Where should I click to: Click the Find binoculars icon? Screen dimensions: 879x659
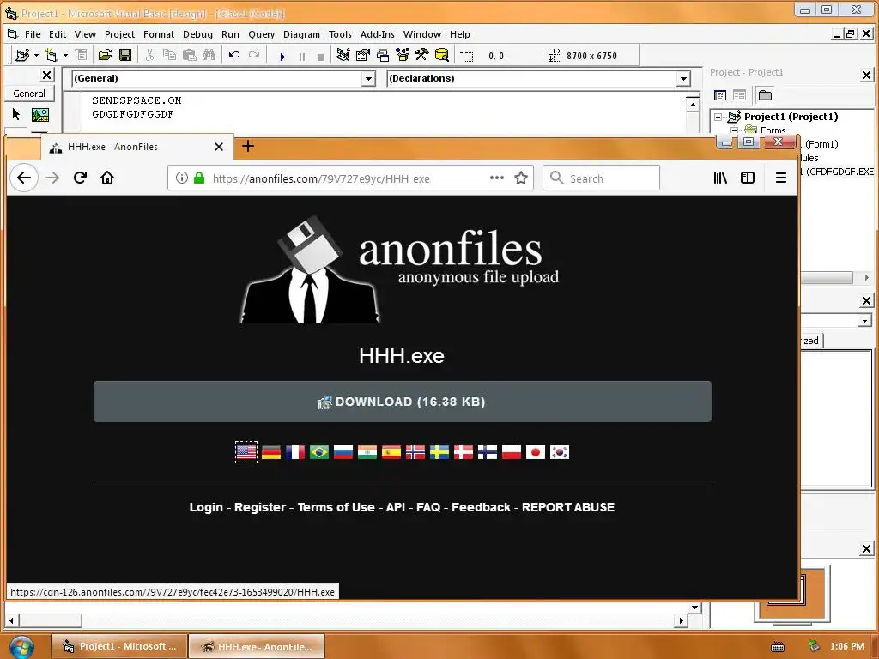click(x=209, y=55)
